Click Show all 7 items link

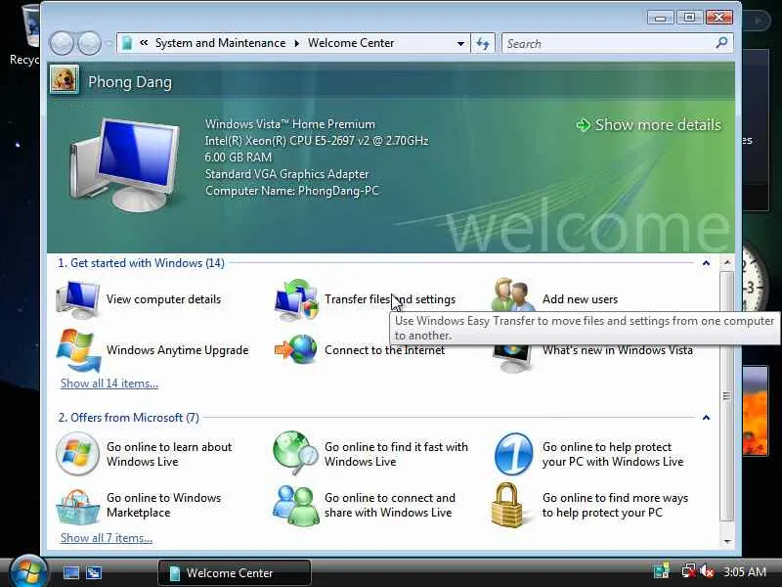tap(107, 538)
